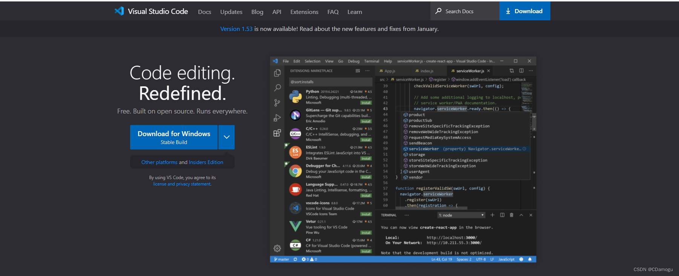Viewport: 679px width, 276px height.
Task: Click the split editor icon
Action: (x=521, y=71)
